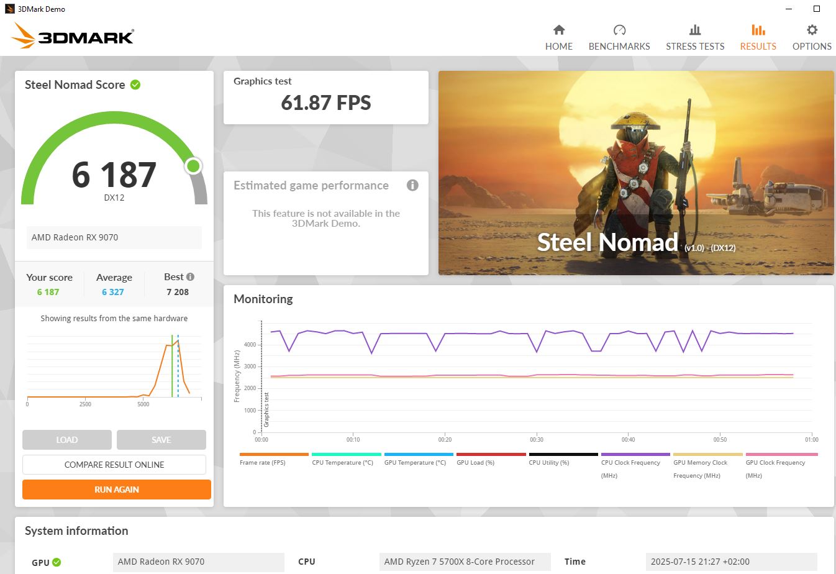Click the System information heading
This screenshot has width=836, height=574.
coord(76,531)
